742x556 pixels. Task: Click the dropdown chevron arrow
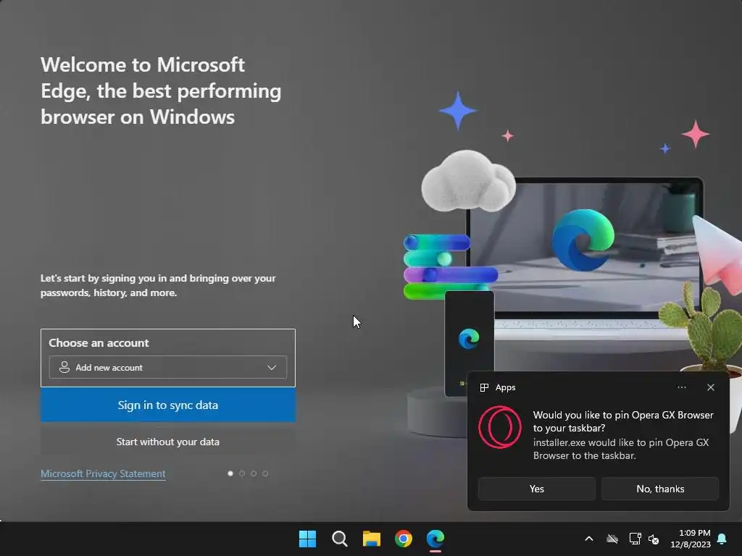(272, 367)
